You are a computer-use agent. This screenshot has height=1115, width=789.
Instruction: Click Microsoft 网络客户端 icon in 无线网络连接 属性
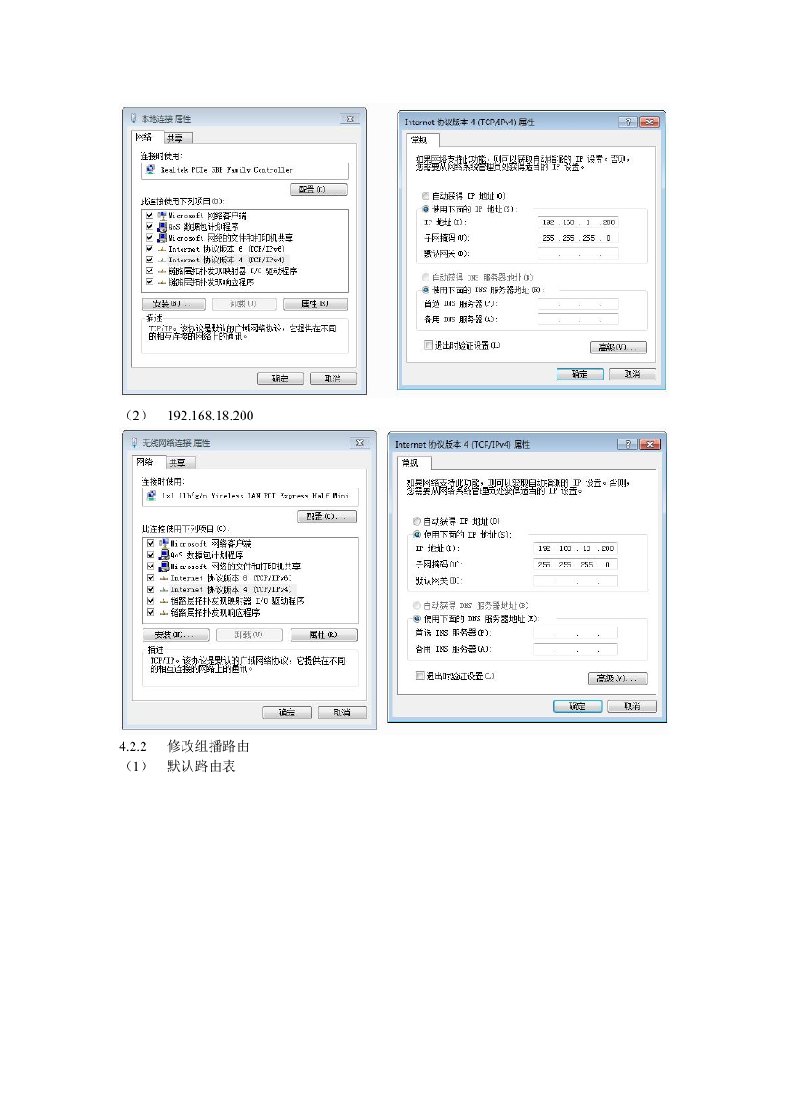163,543
